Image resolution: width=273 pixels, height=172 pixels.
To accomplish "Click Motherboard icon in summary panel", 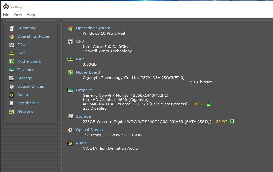I will tap(70, 72).
